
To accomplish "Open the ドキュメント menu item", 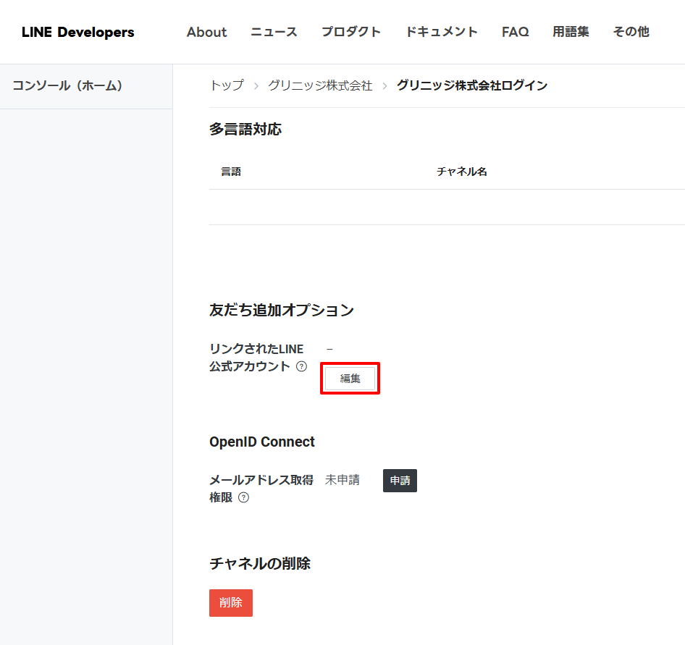I will [x=442, y=32].
